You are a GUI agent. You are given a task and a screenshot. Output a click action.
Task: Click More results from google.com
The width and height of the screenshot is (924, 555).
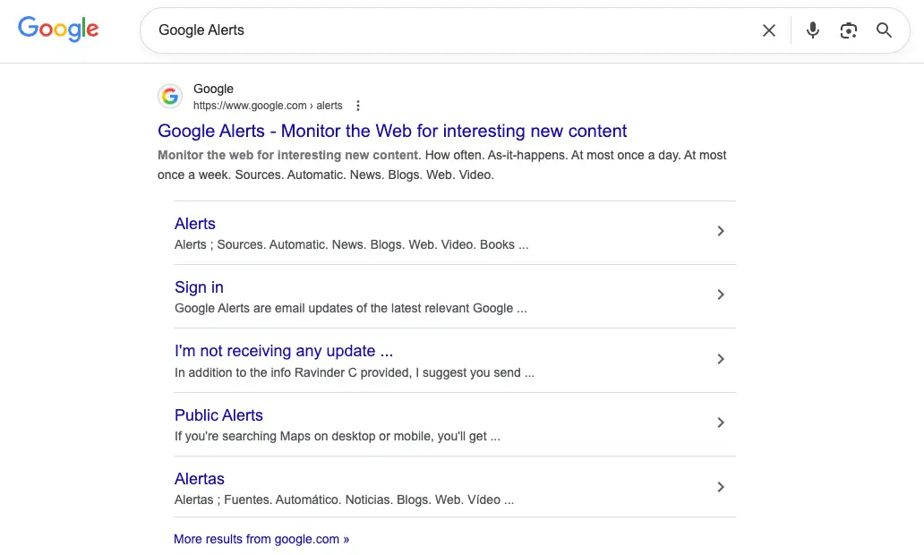pos(261,539)
